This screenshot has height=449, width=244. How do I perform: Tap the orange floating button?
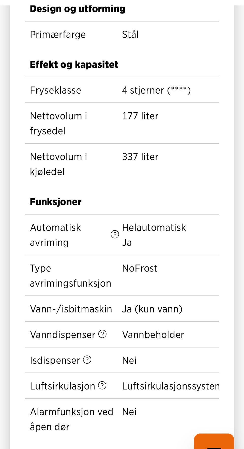214,441
